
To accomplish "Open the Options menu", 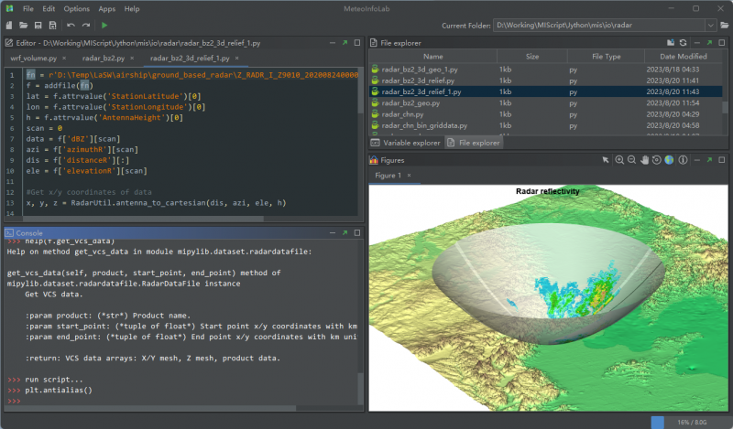I will pos(76,8).
